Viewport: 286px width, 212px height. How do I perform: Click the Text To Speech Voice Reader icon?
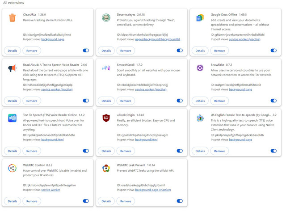click(12, 118)
